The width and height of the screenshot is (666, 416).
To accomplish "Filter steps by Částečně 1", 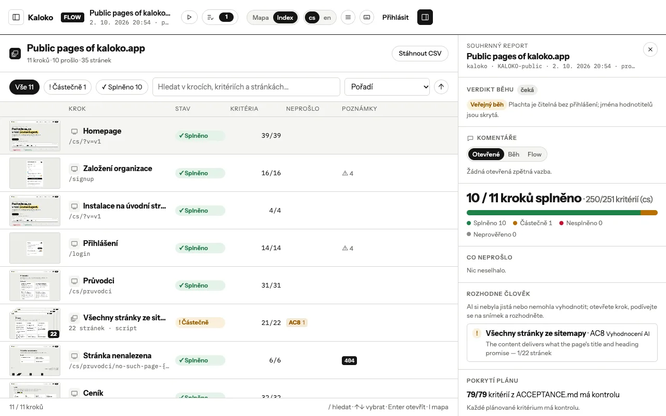I will [x=68, y=87].
